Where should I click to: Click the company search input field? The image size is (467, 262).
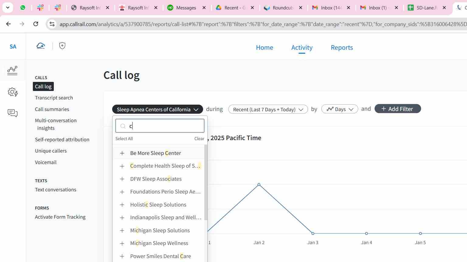point(160,126)
